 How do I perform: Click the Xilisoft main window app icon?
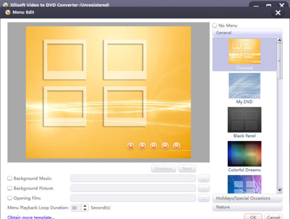(x=5, y=5)
